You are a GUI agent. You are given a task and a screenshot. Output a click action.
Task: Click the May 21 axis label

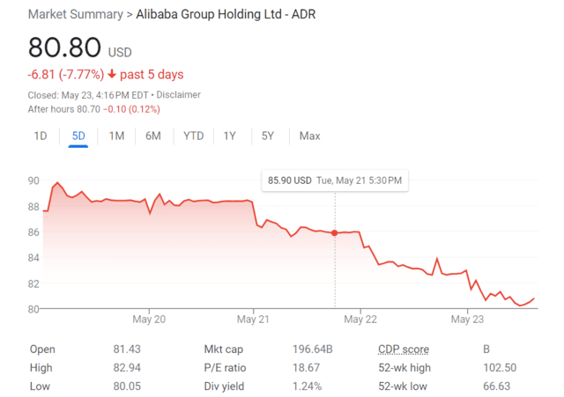253,319
